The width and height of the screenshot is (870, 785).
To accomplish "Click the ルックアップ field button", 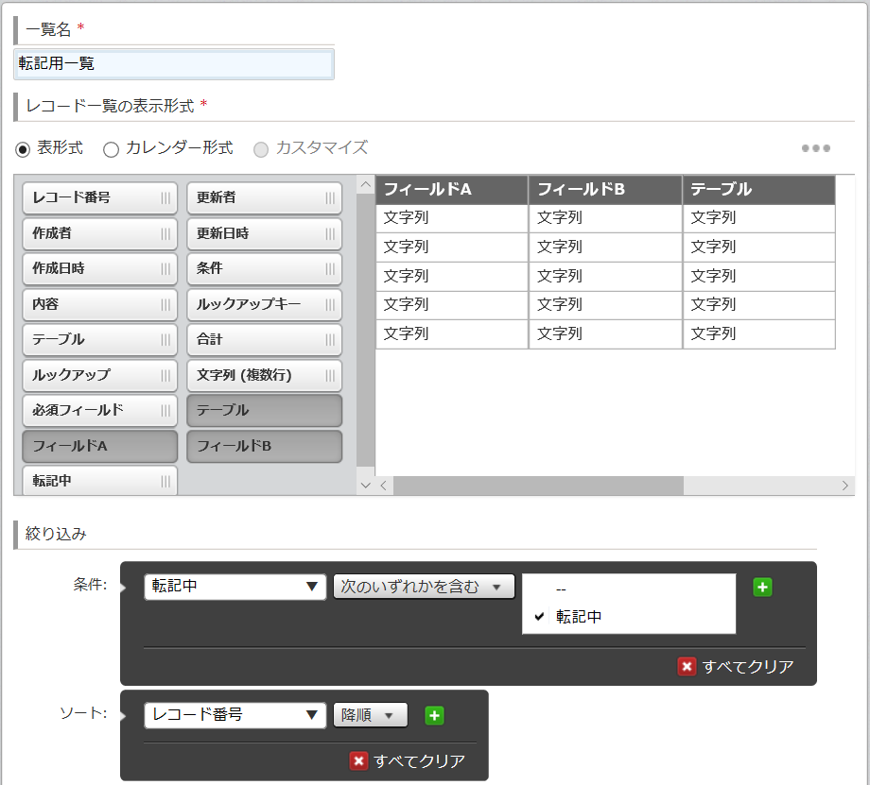I will tap(100, 376).
